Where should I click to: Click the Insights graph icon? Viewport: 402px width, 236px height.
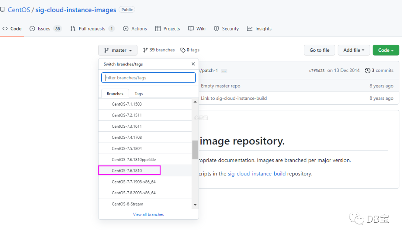pos(250,29)
